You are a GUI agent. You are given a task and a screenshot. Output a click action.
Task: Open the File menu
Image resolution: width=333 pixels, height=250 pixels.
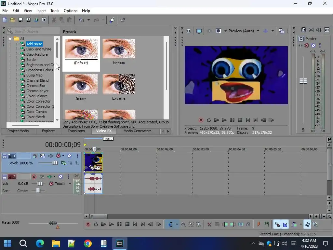5,11
